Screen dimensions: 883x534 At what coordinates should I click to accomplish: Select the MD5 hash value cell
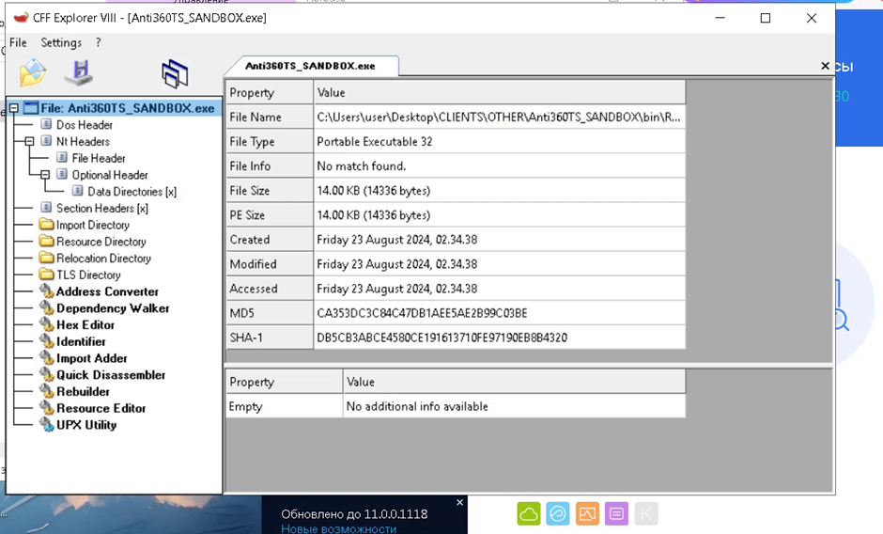[500, 313]
